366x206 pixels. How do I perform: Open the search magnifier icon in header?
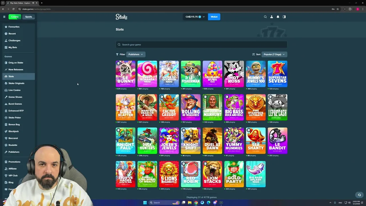(265, 17)
